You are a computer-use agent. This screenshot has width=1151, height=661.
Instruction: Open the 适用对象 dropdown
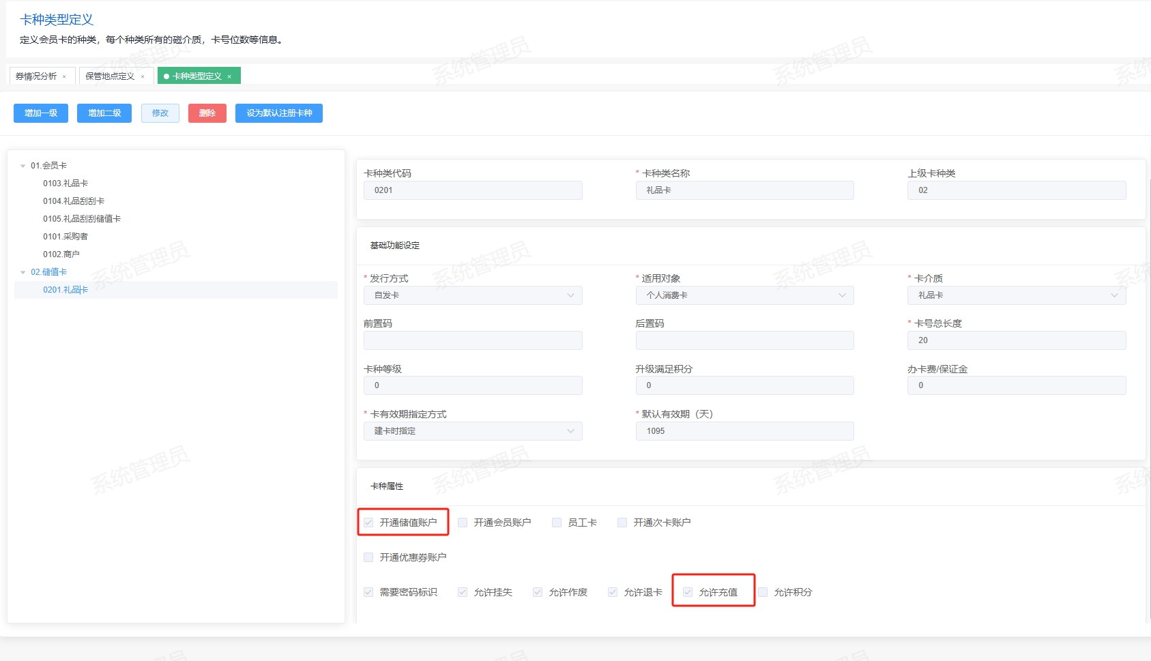click(744, 295)
